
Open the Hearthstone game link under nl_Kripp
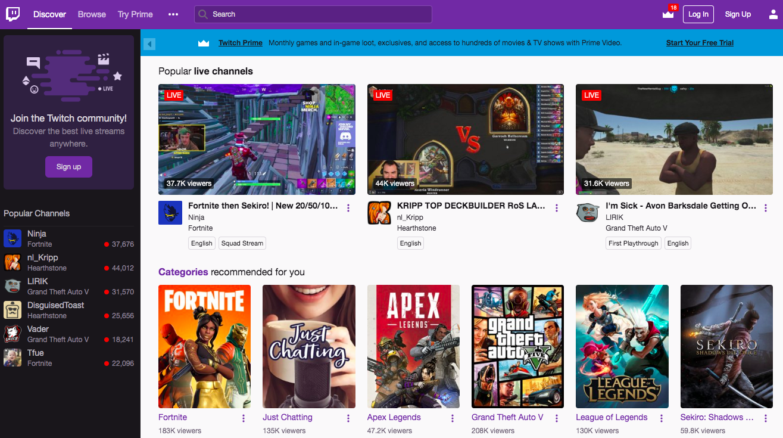click(x=416, y=228)
